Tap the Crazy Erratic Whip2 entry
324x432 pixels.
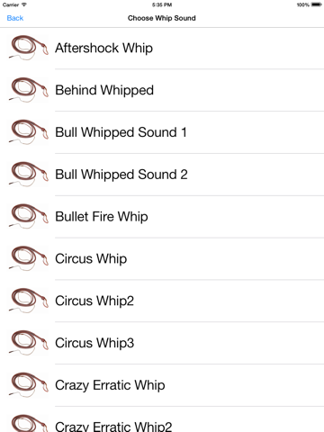[x=113, y=426]
